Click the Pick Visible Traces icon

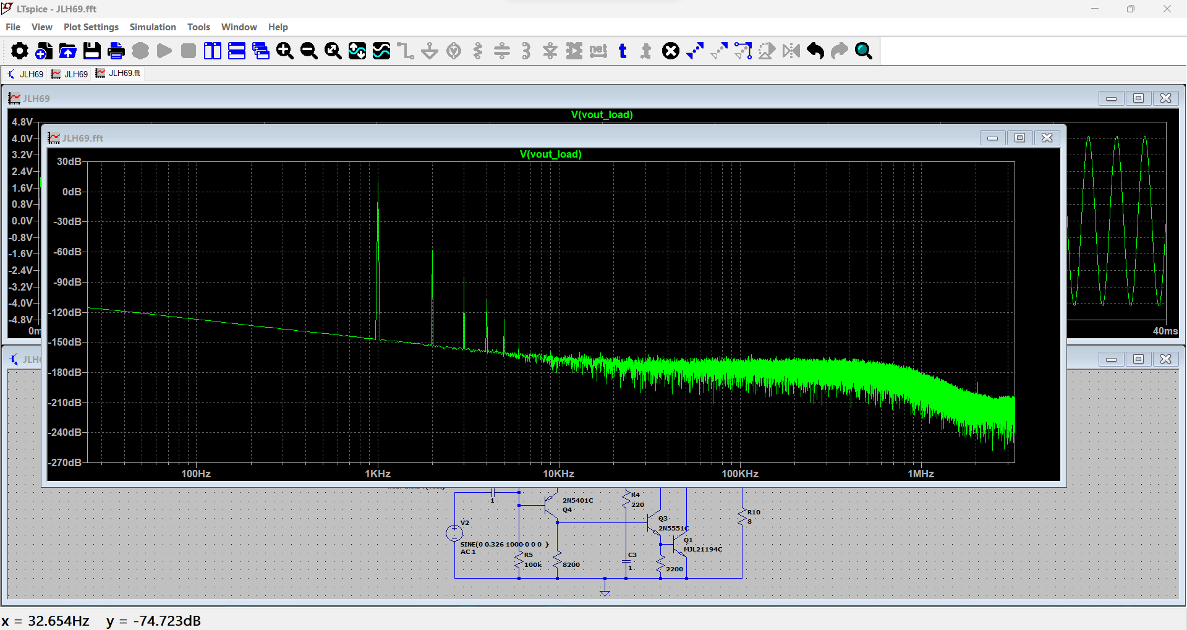tap(381, 51)
